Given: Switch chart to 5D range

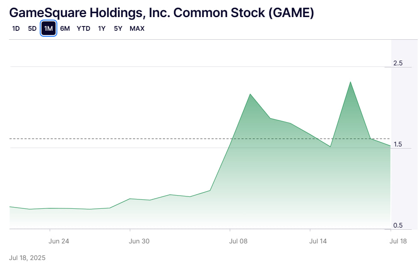Looking at the screenshot, I should 32,28.
